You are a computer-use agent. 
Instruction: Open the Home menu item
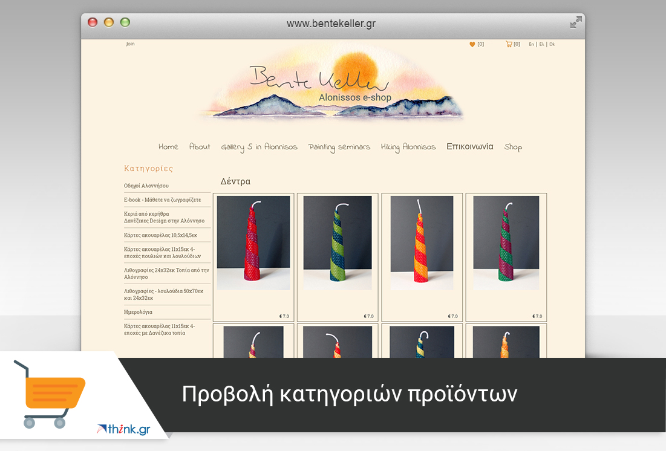[168, 146]
